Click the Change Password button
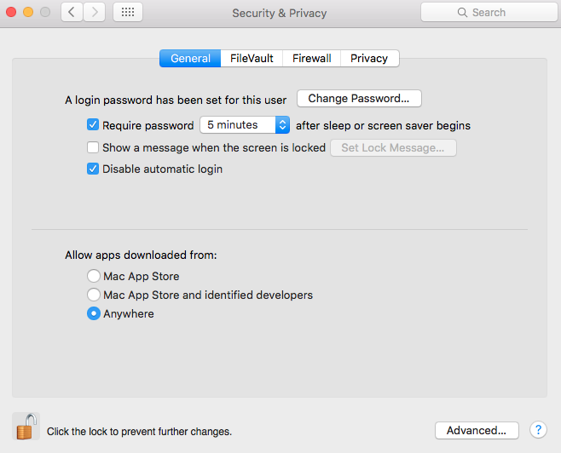The image size is (561, 453). [359, 98]
